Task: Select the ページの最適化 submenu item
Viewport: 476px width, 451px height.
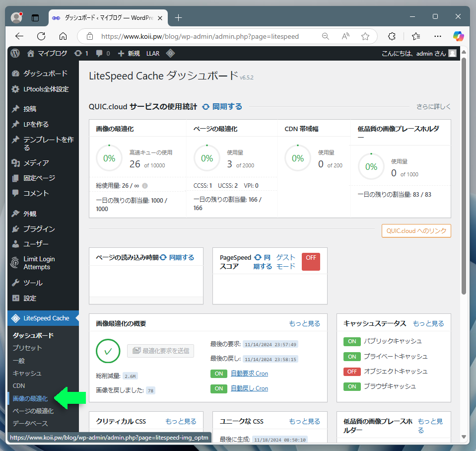Action: tap(33, 411)
